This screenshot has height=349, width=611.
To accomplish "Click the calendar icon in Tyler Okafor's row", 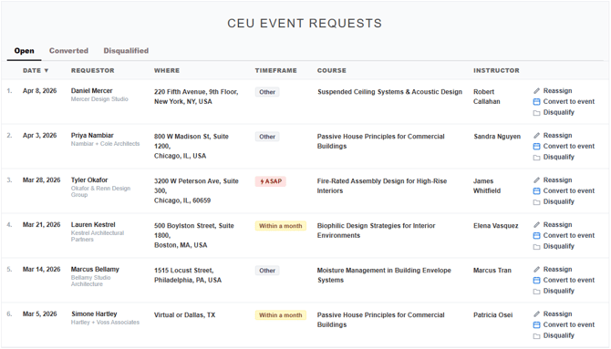I will coord(536,190).
